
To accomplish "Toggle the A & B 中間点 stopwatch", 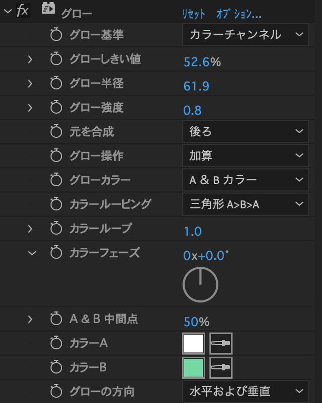I will [x=56, y=319].
